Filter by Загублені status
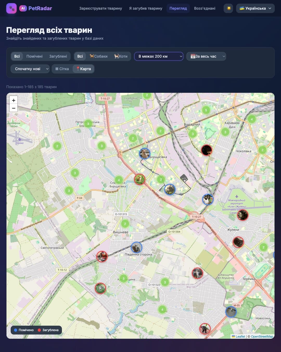The image size is (281, 352). point(58,56)
